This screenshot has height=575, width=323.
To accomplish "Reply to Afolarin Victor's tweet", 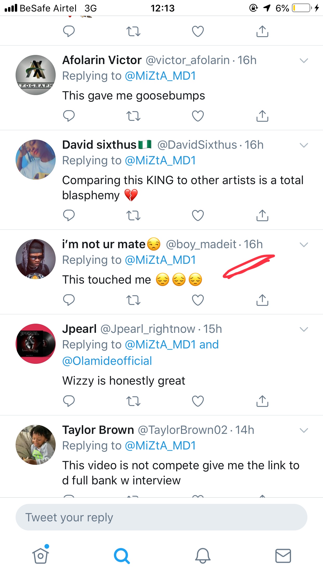I will coord(69,116).
